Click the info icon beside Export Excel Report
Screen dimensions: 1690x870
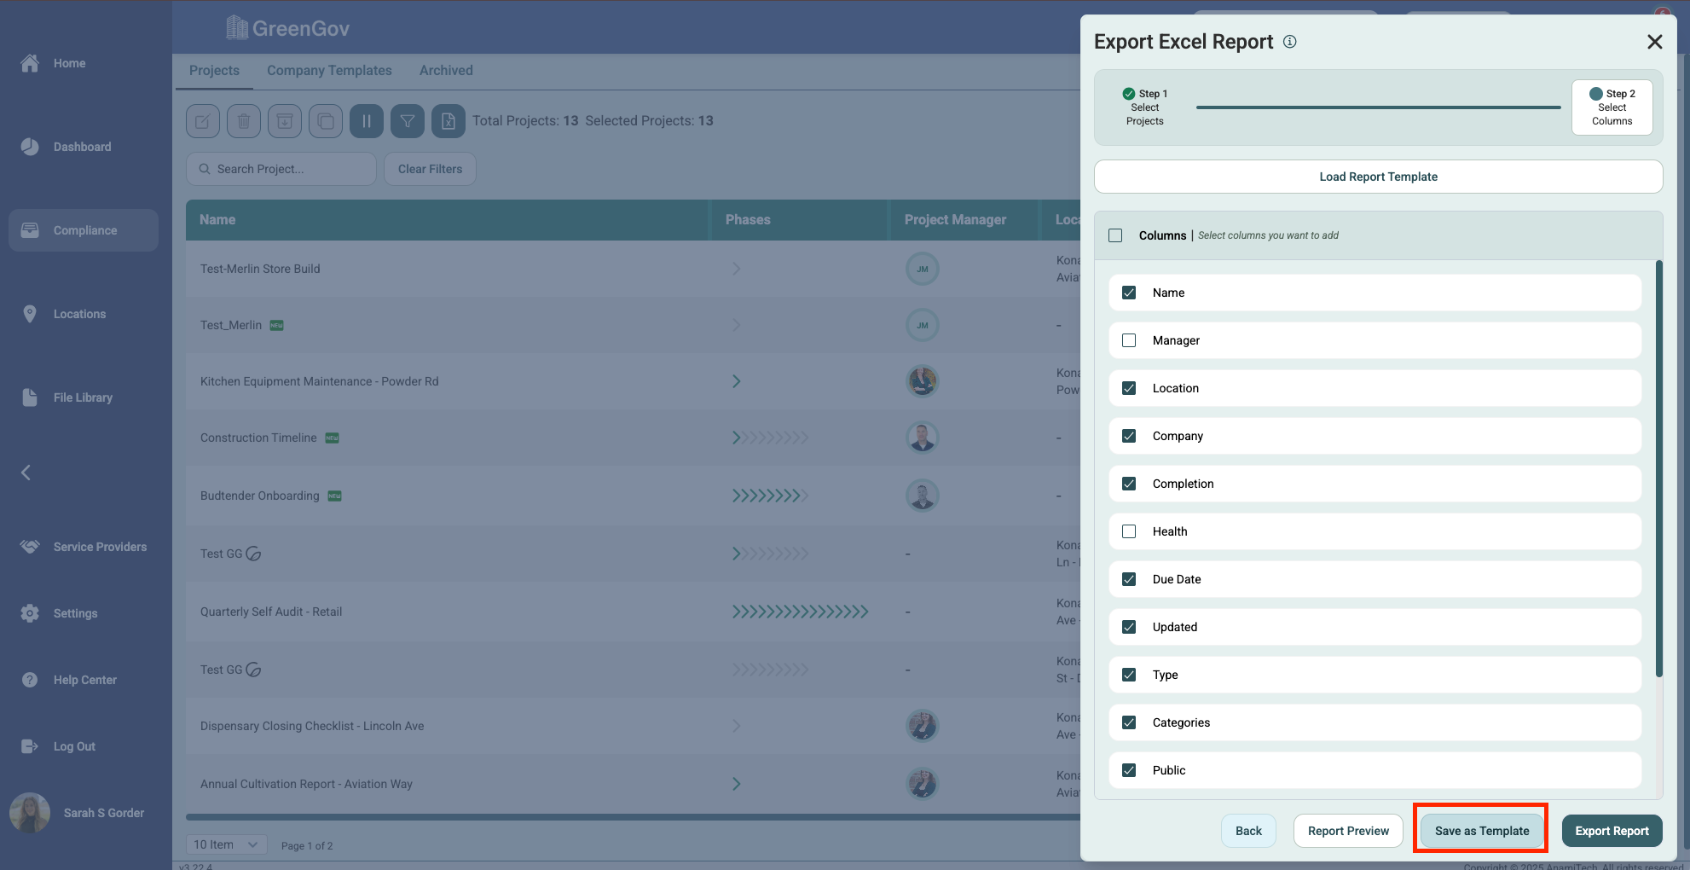click(x=1290, y=42)
